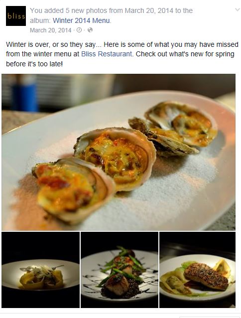Click the rear oyster in the large photo
Viewport: 241px width, 318px height.
click(181, 124)
